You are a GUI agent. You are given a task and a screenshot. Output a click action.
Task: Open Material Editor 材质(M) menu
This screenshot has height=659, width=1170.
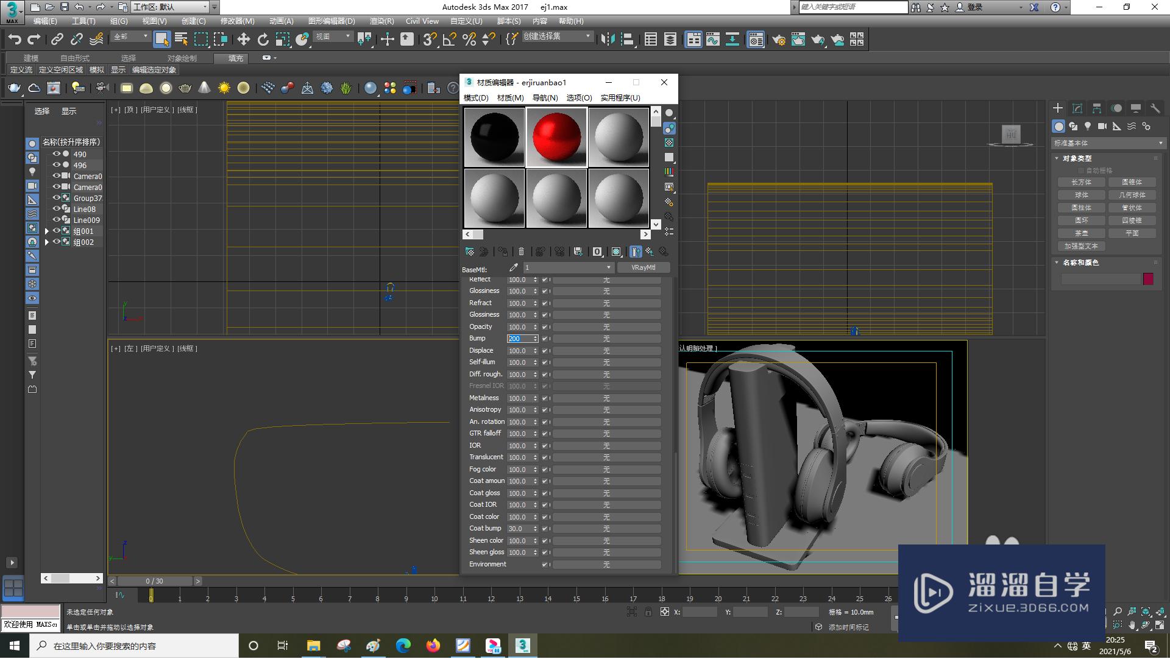click(x=510, y=98)
